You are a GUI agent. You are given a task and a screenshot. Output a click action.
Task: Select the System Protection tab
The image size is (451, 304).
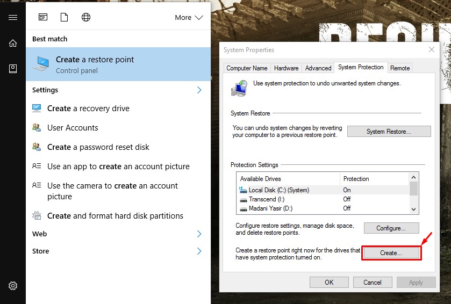point(361,67)
